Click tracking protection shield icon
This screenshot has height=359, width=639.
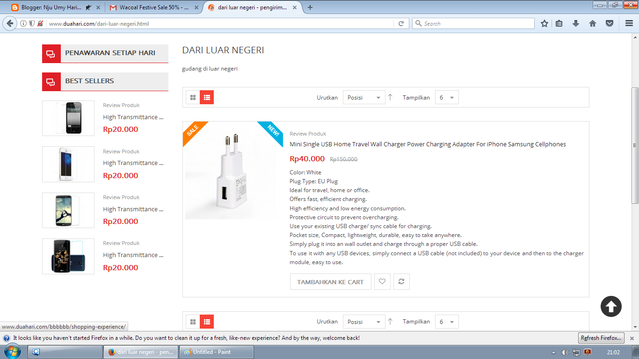(32, 23)
